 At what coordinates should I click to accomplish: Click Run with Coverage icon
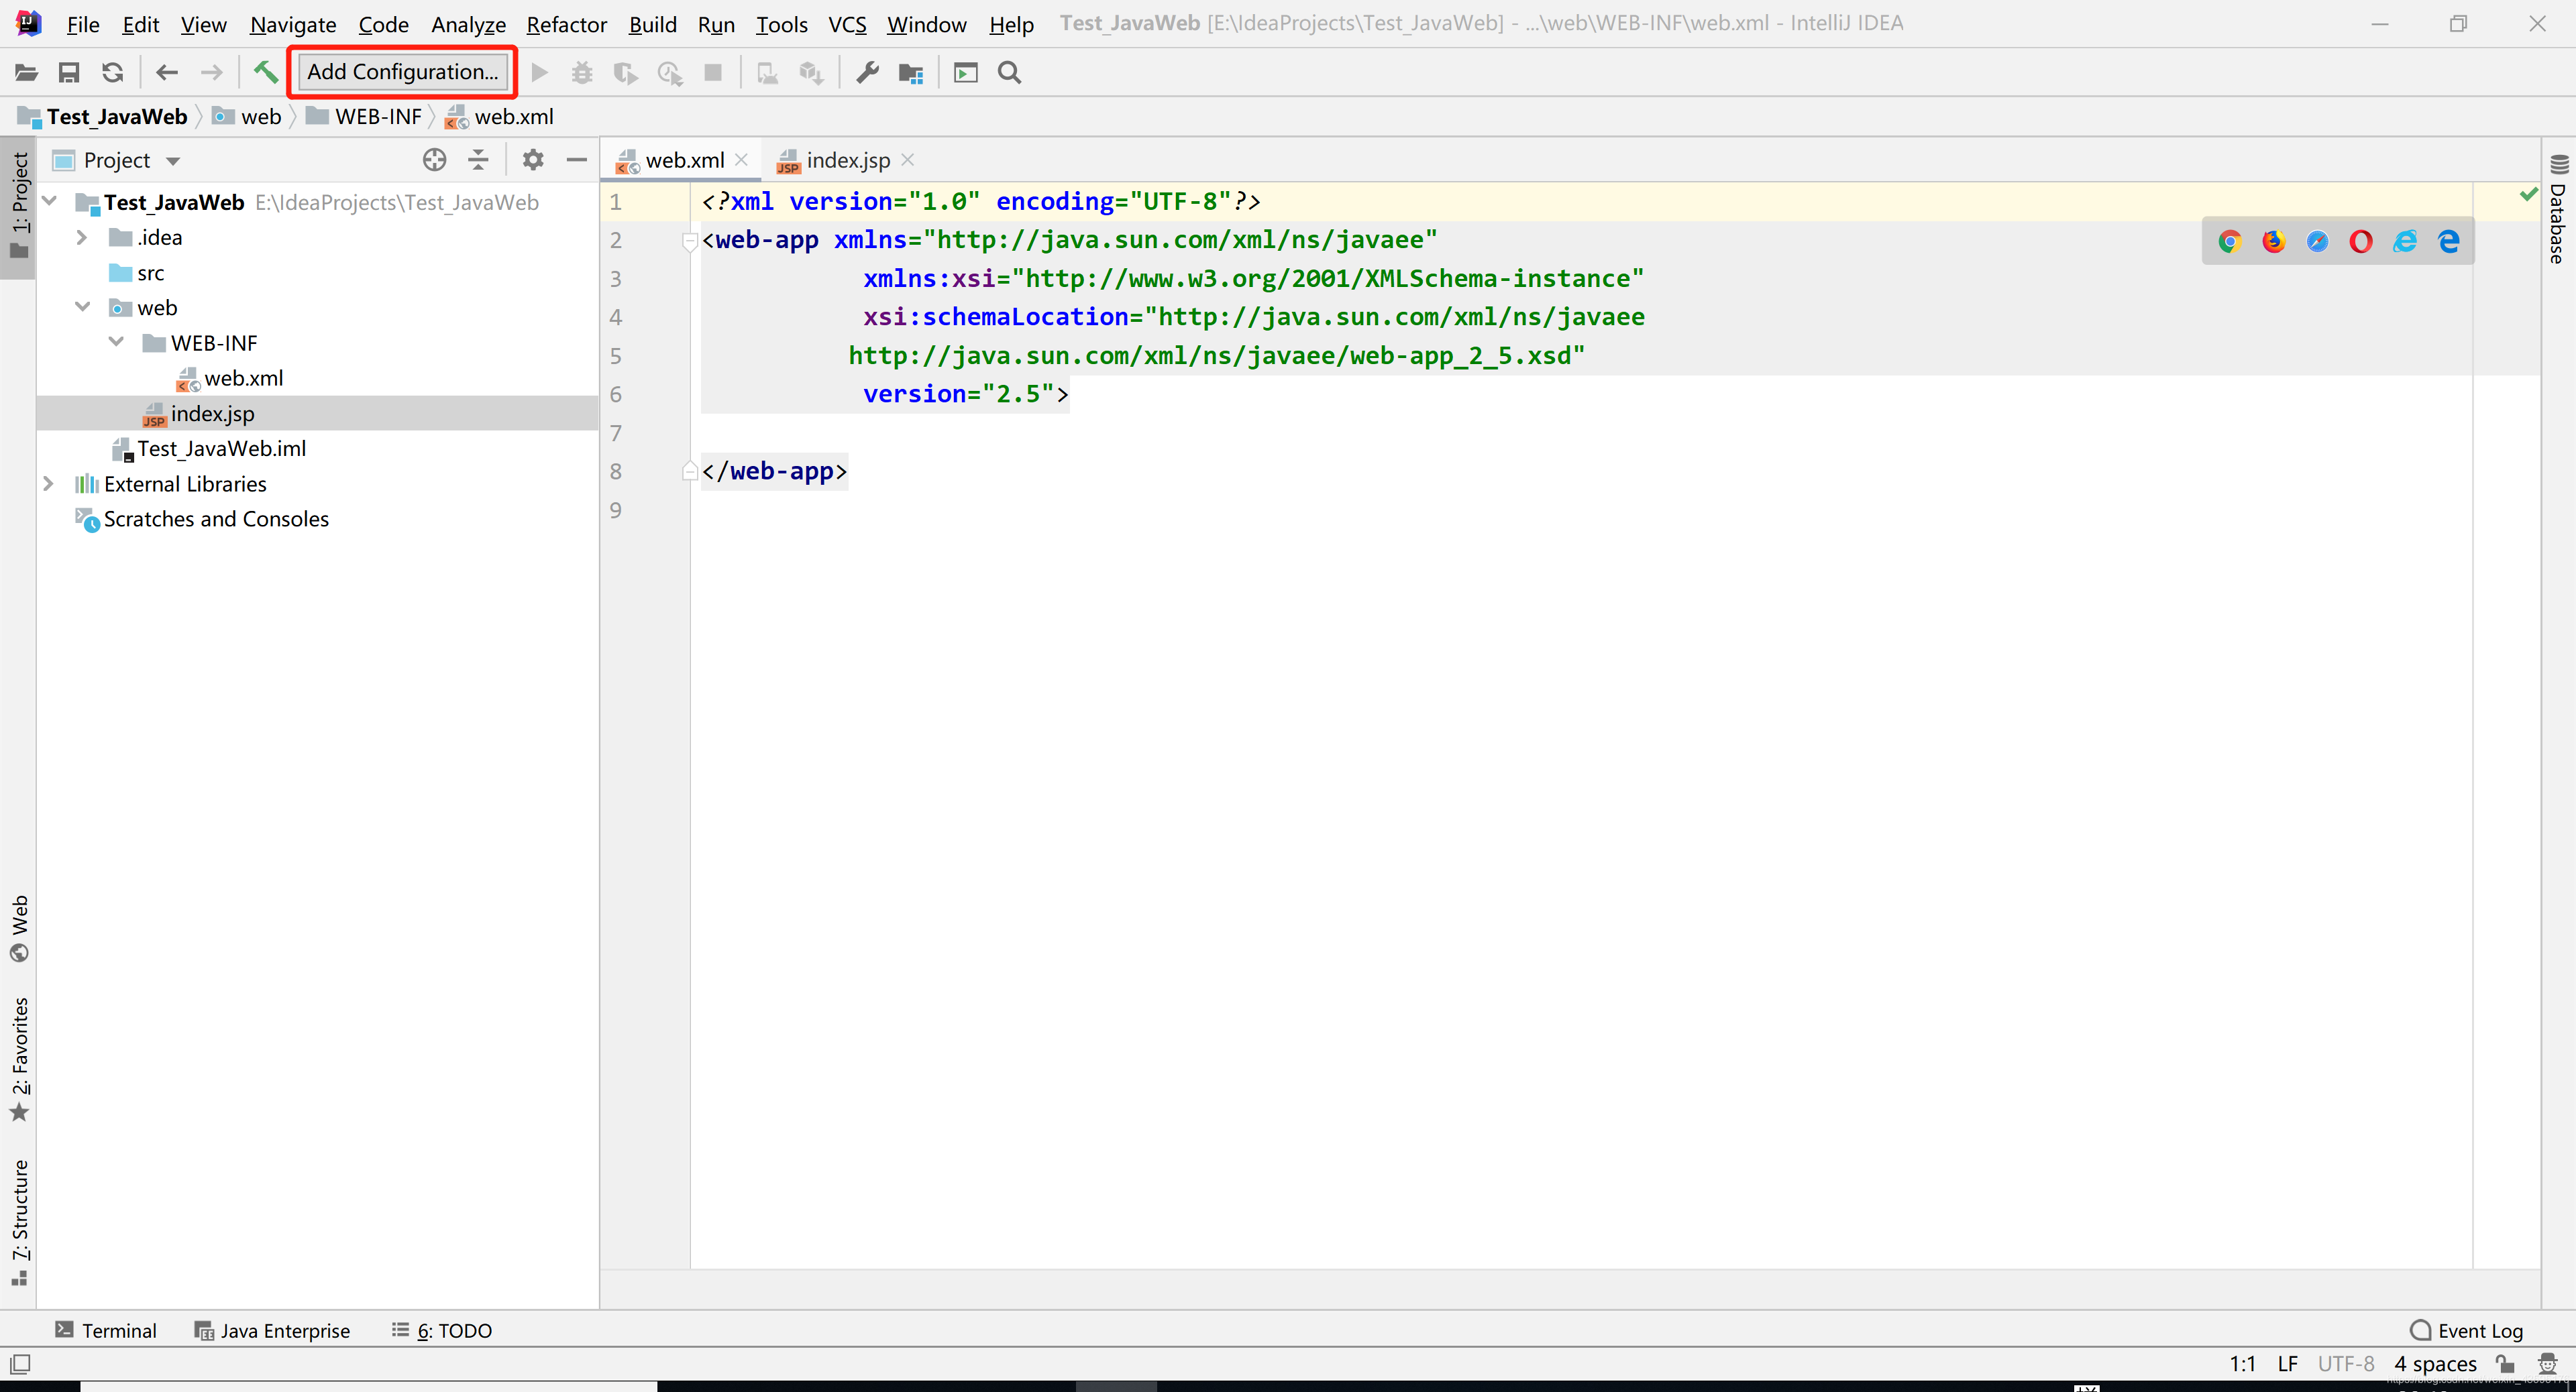point(626,72)
